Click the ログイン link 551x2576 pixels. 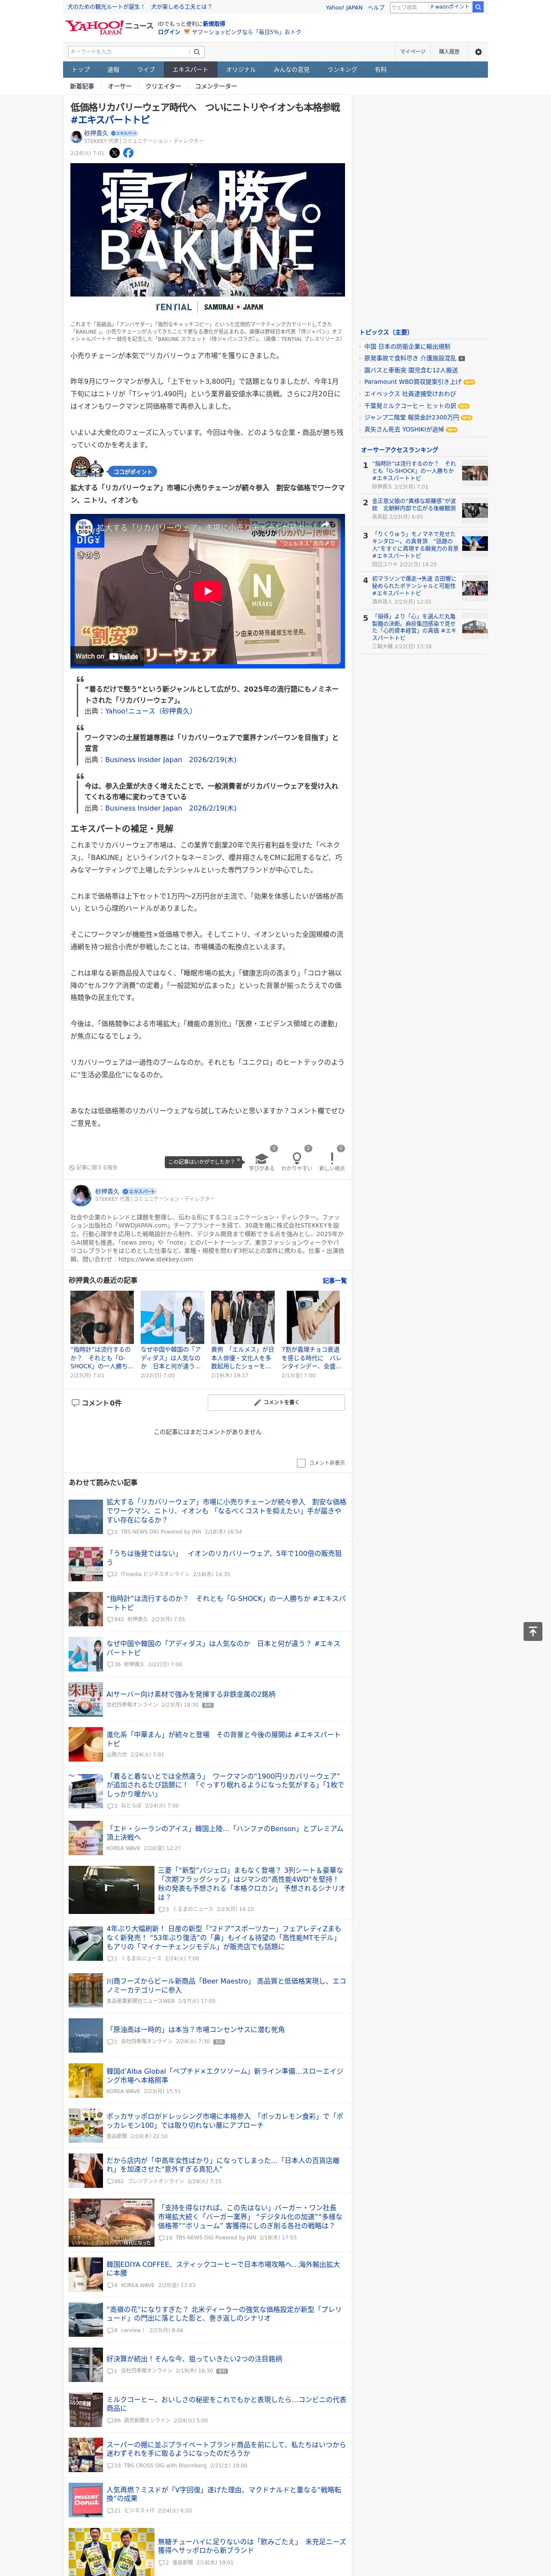point(169,32)
